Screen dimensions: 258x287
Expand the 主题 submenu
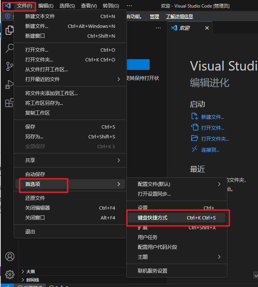tap(177, 257)
